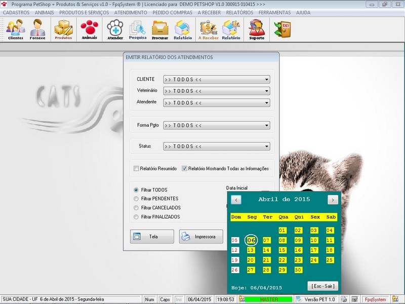Select Sunday 05 in the calendar
This screenshot has height=304, width=405.
click(x=235, y=240)
